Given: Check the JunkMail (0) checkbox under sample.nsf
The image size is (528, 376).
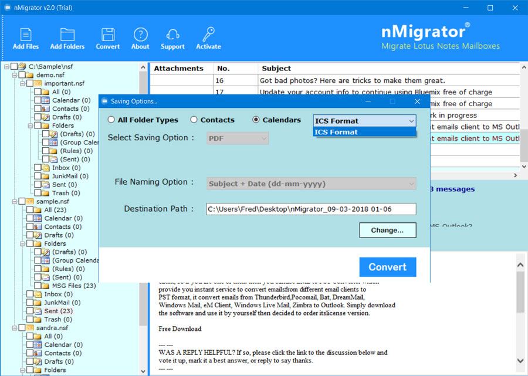Looking at the screenshot, I should (30, 302).
